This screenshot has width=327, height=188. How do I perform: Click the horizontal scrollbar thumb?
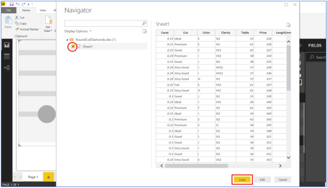coord(197,166)
